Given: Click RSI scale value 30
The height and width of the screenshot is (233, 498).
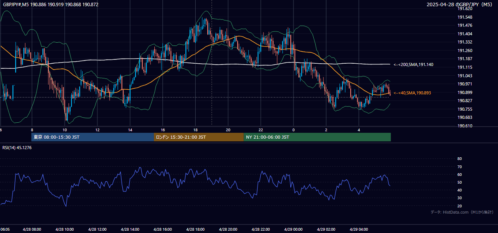Looking at the screenshot, I should [459, 198].
